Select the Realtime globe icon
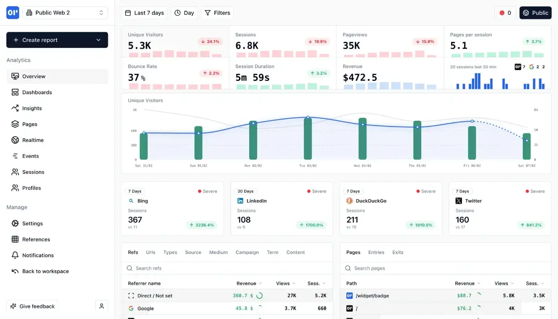The height and width of the screenshot is (319, 558). [15, 140]
